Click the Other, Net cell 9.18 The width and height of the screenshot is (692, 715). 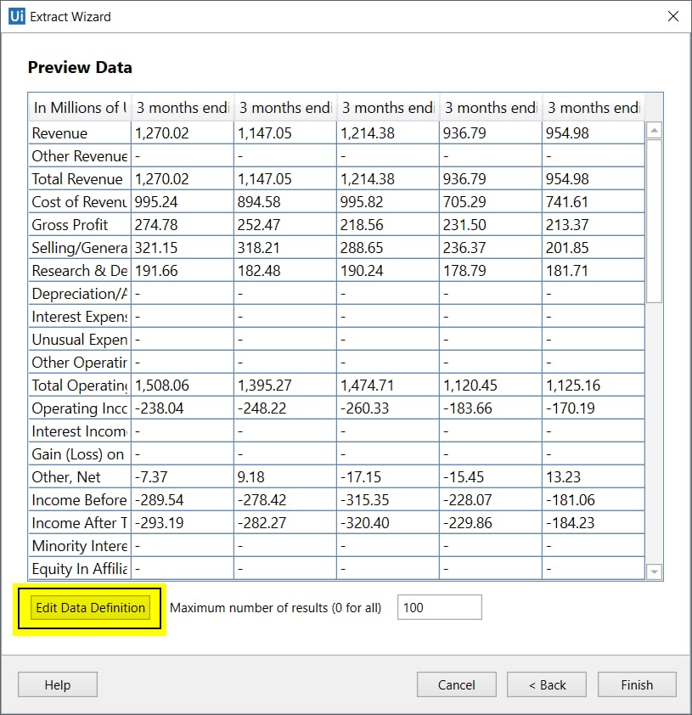click(285, 476)
